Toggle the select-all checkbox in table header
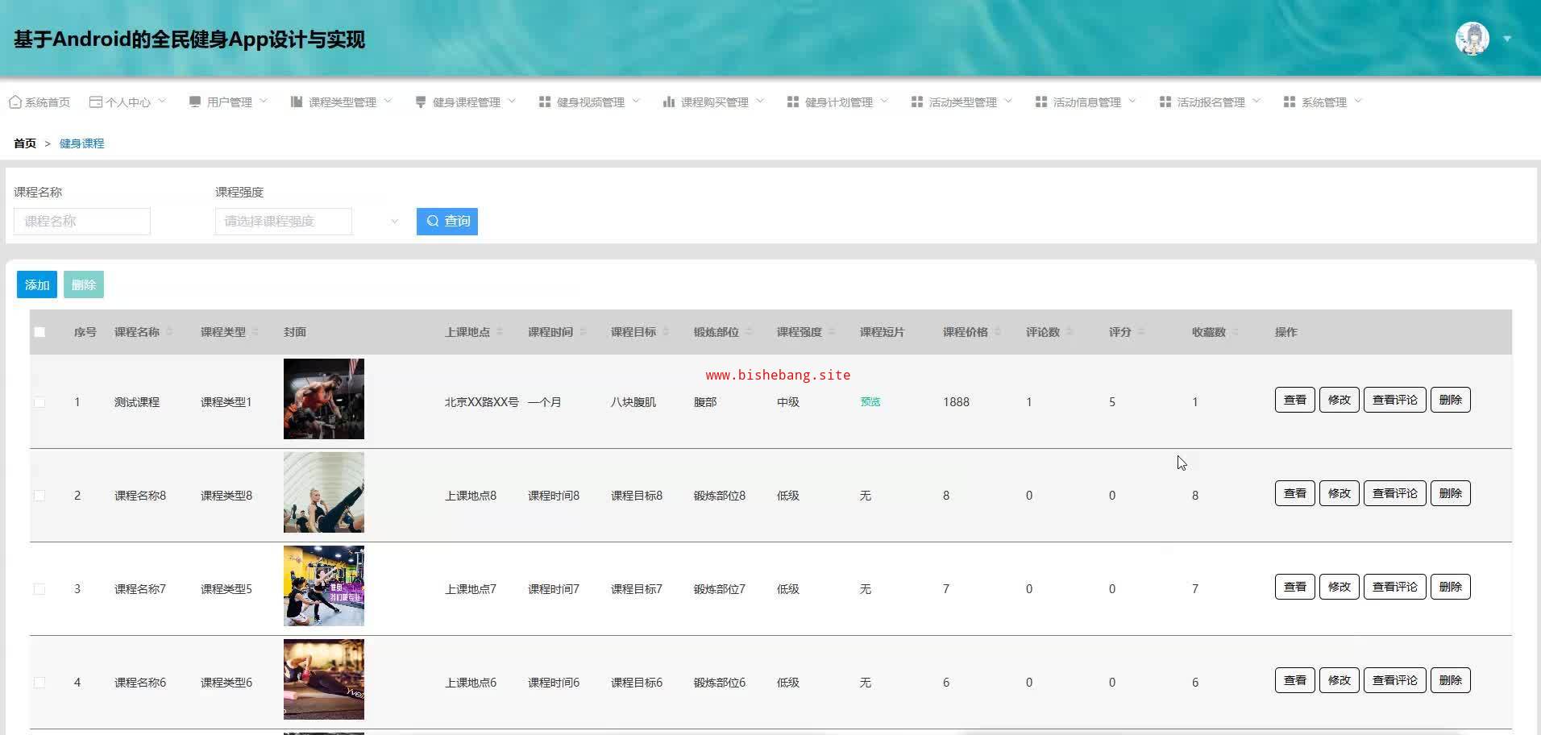This screenshot has width=1541, height=735. click(x=39, y=332)
